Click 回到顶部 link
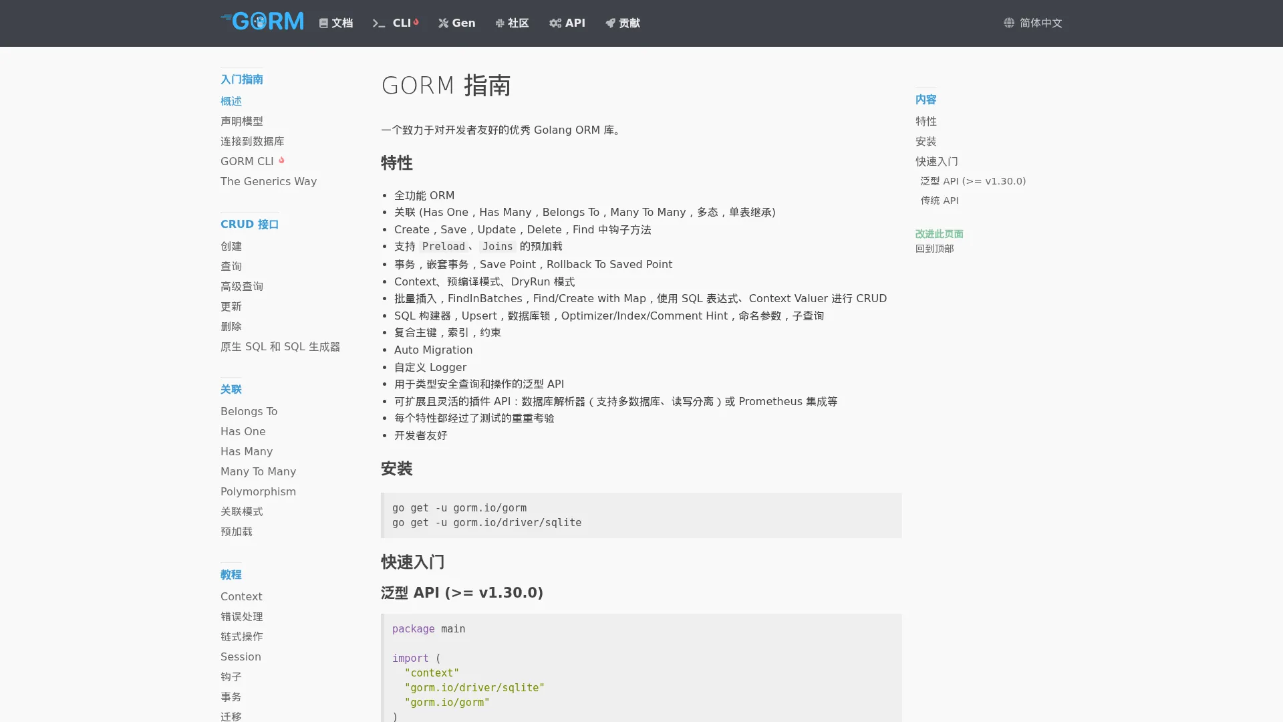 [x=935, y=248]
